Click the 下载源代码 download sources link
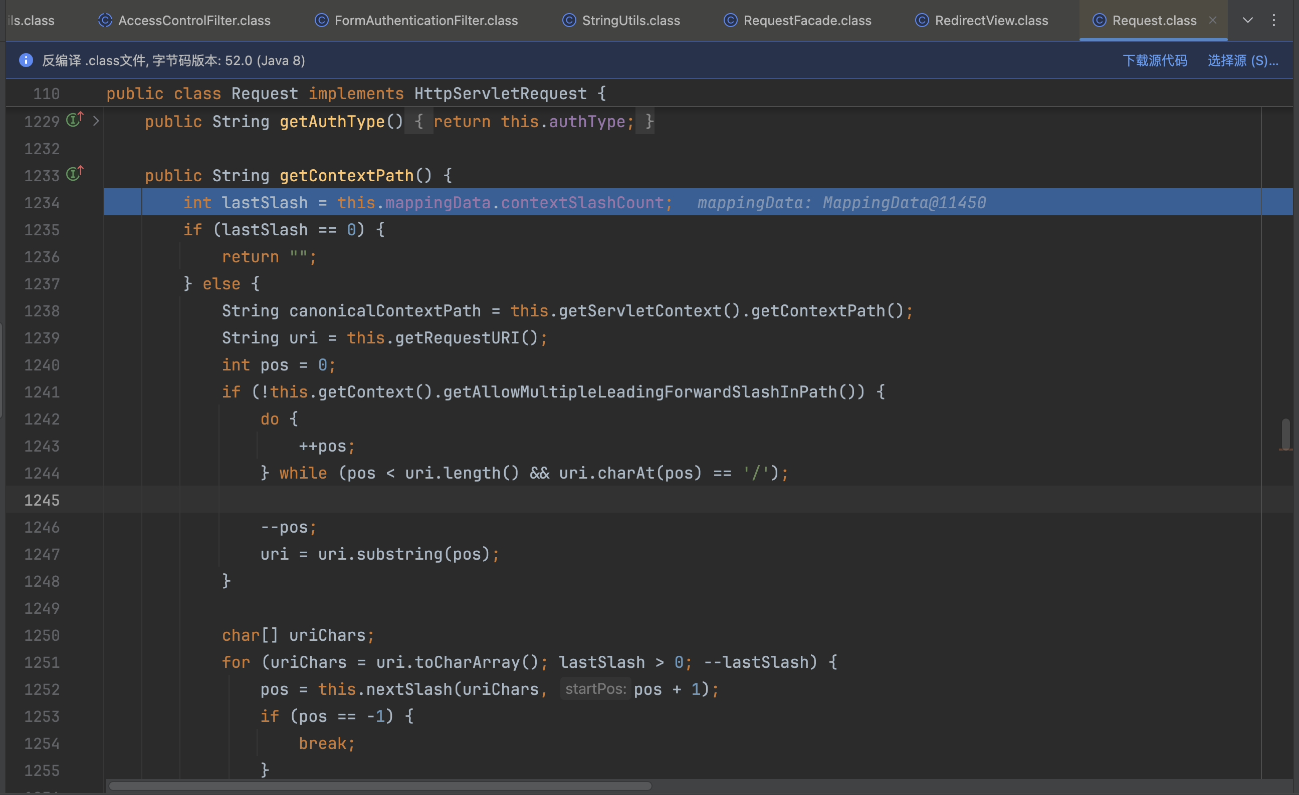 coord(1155,61)
